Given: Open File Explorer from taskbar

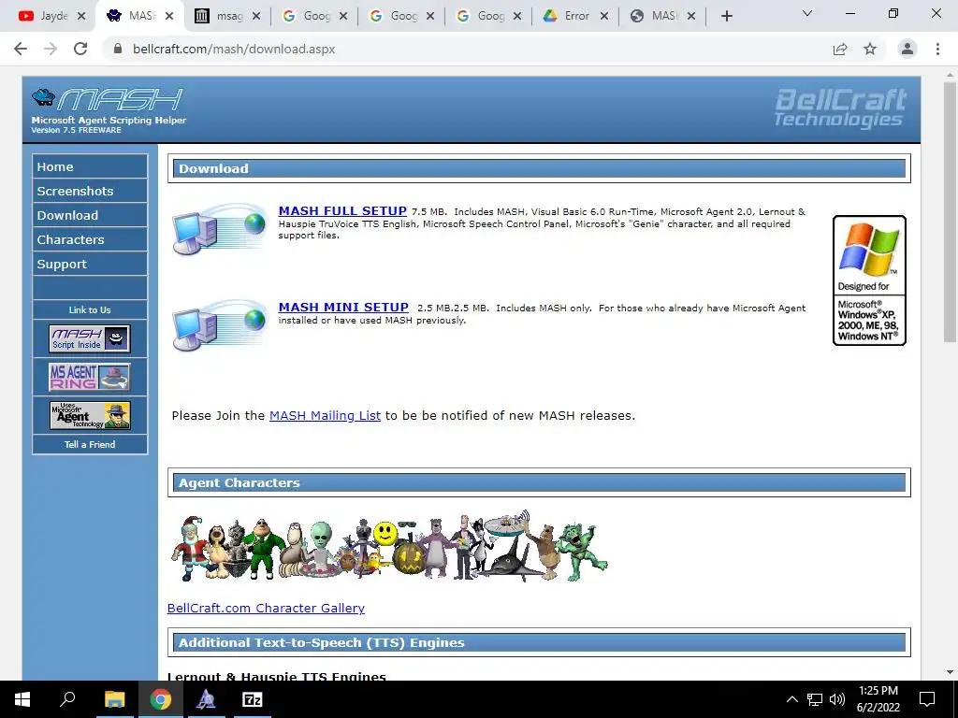Looking at the screenshot, I should tap(114, 699).
